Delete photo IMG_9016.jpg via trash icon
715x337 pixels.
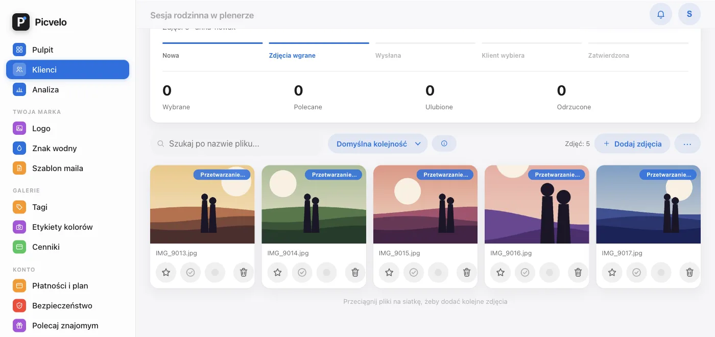(578, 273)
